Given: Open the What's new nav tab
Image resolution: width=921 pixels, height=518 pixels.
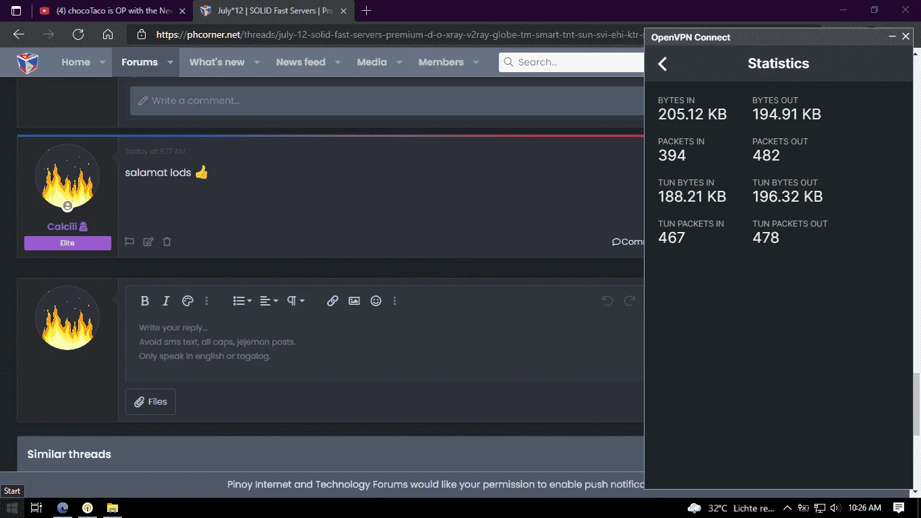Looking at the screenshot, I should (x=217, y=62).
